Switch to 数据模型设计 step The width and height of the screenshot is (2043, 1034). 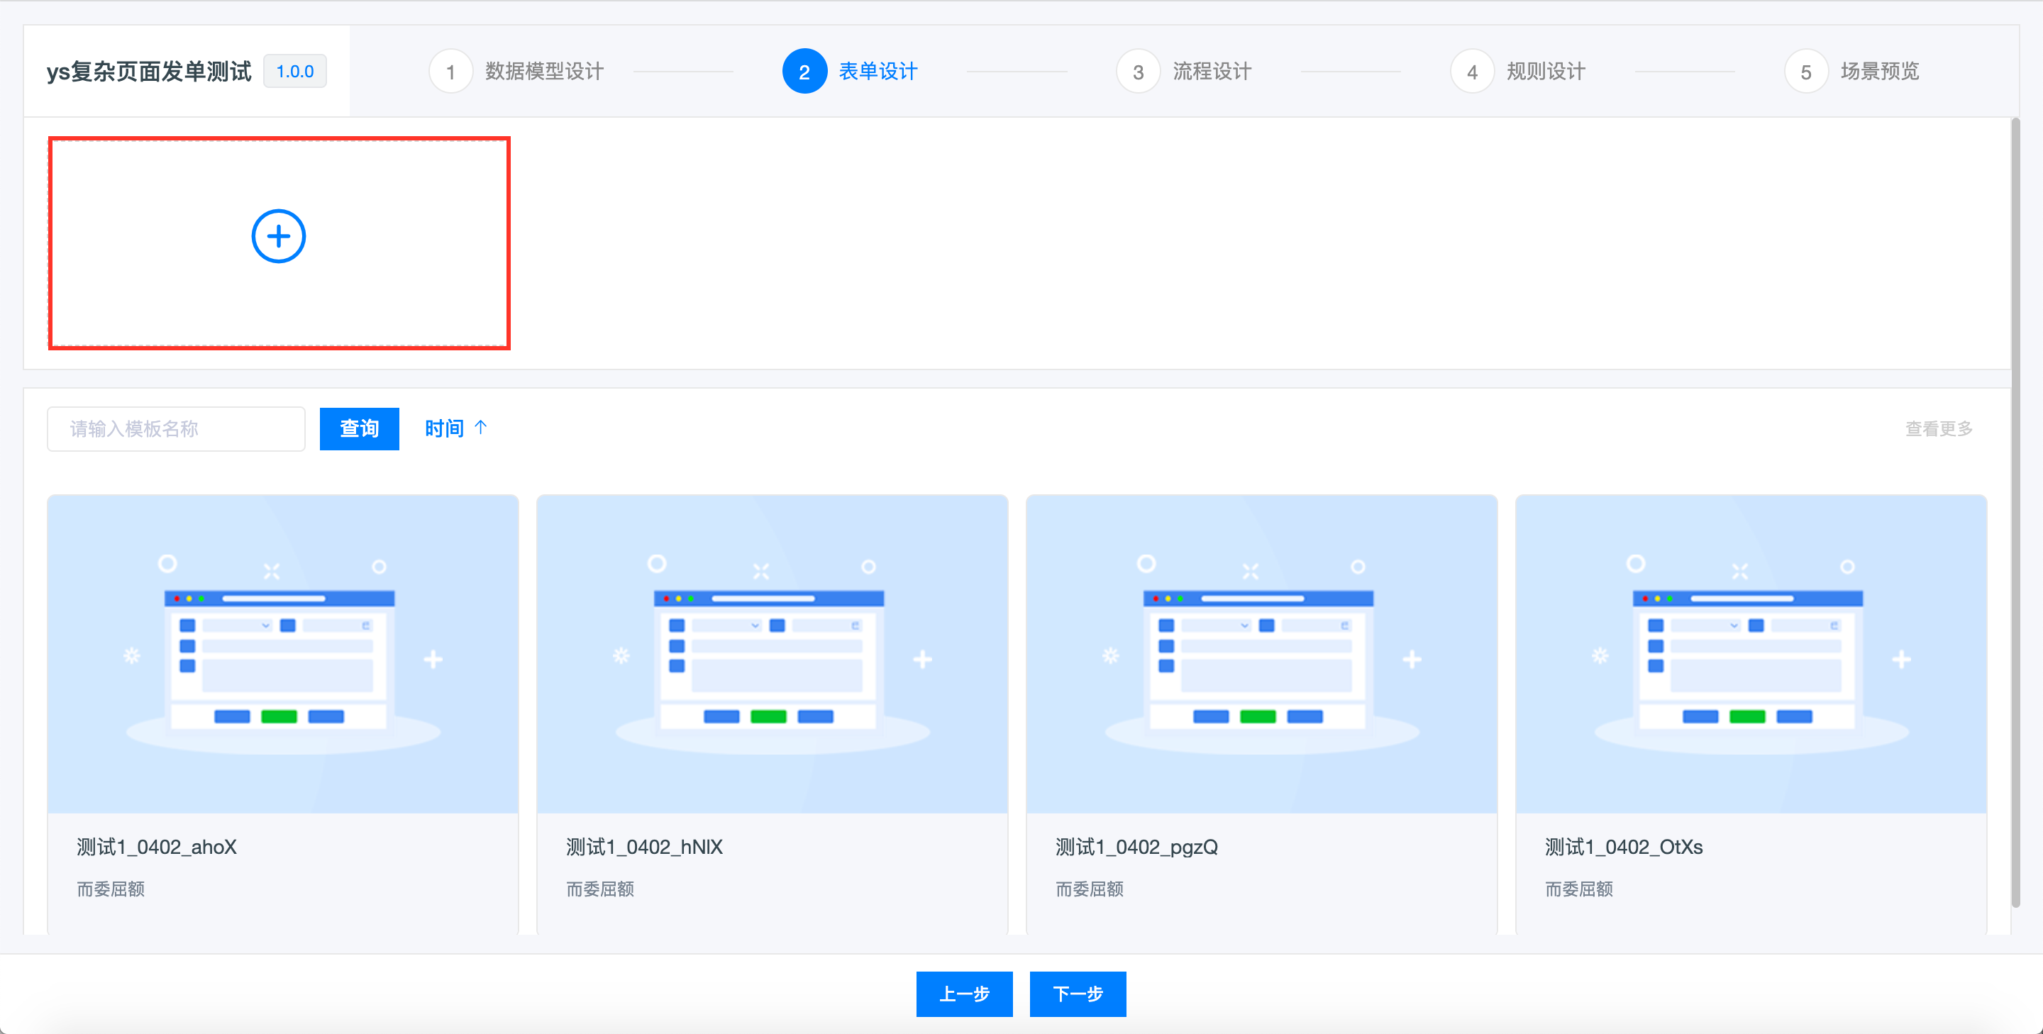pos(545,72)
